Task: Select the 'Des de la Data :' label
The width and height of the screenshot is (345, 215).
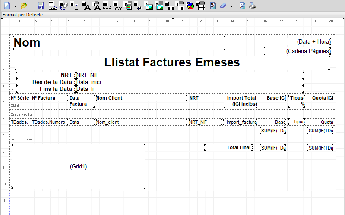Action: click(x=46, y=82)
